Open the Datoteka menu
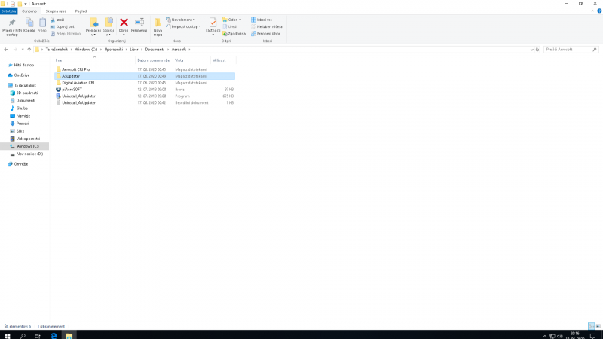Image resolution: width=603 pixels, height=339 pixels. pos(8,11)
